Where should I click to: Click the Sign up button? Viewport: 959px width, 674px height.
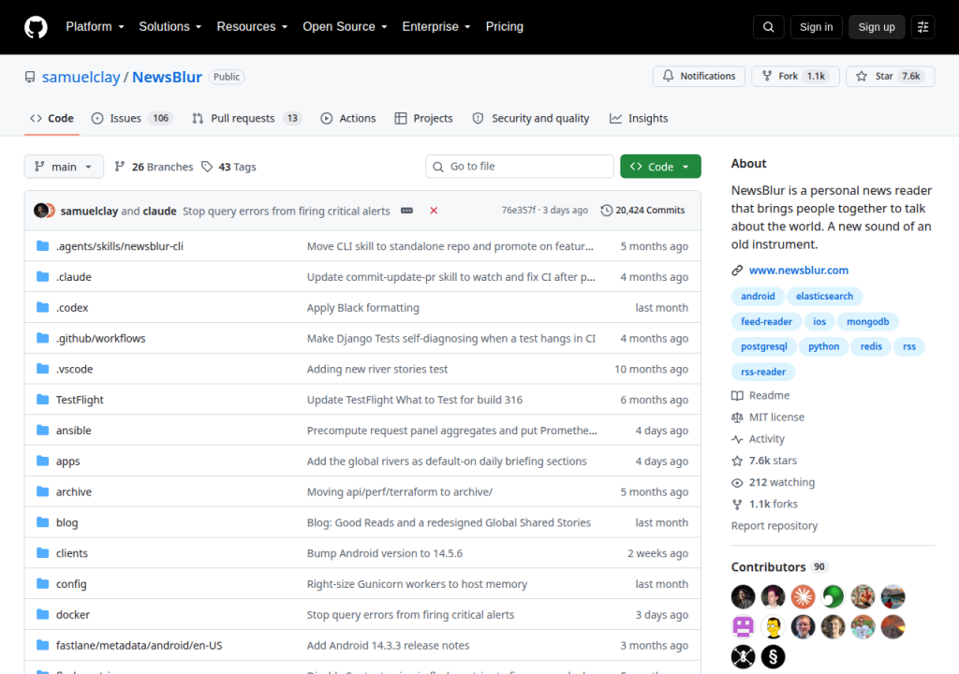pyautogui.click(x=877, y=27)
